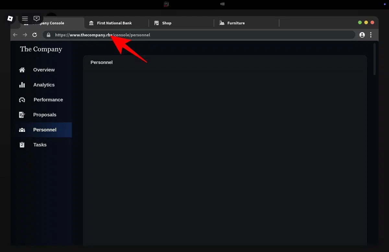
Task: Go back with the left arrow
Action: (15, 35)
